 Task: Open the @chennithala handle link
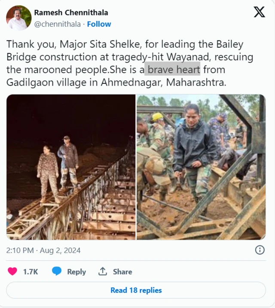[58, 24]
